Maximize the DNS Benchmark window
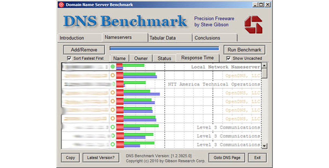Viewport: 329px width, 168px height. [x=261, y=5]
